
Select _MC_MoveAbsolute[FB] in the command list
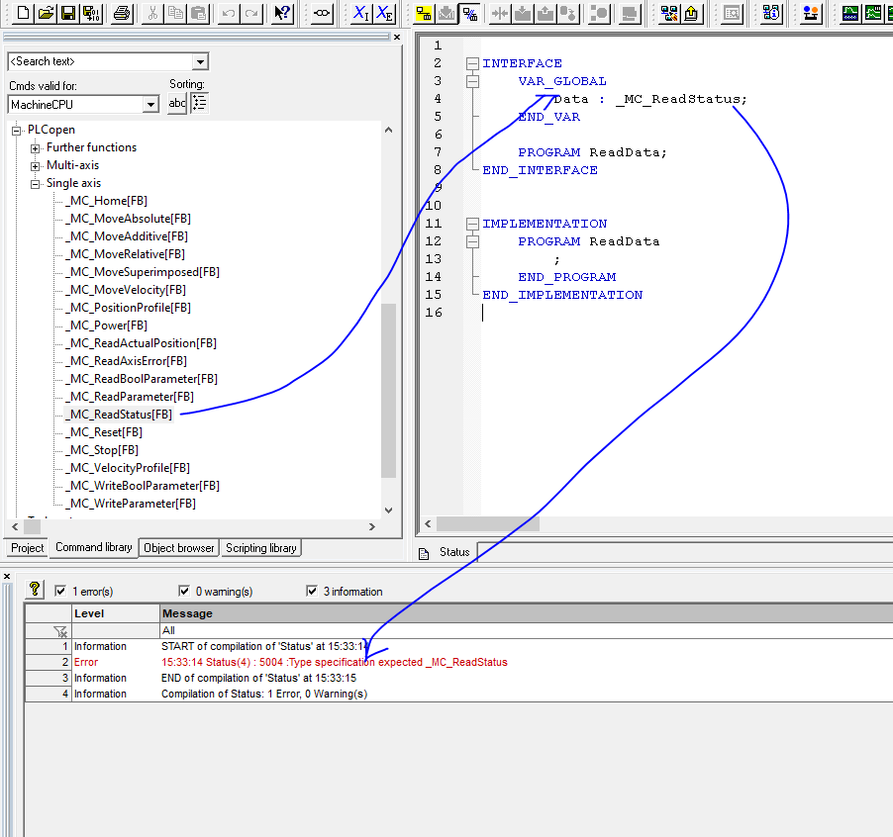[x=128, y=219]
